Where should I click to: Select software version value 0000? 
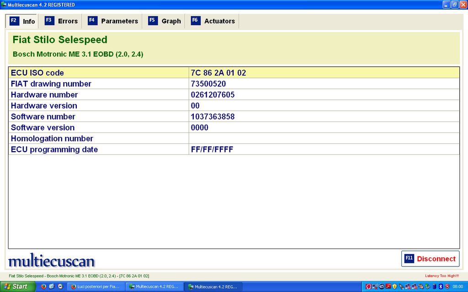pyautogui.click(x=200, y=128)
